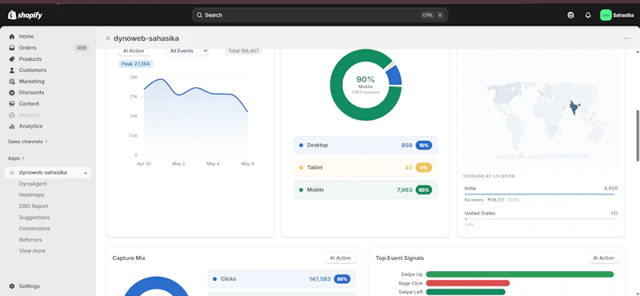Click AI Action on Capture Mix card
Viewport: 640px width, 296px height.
341,258
